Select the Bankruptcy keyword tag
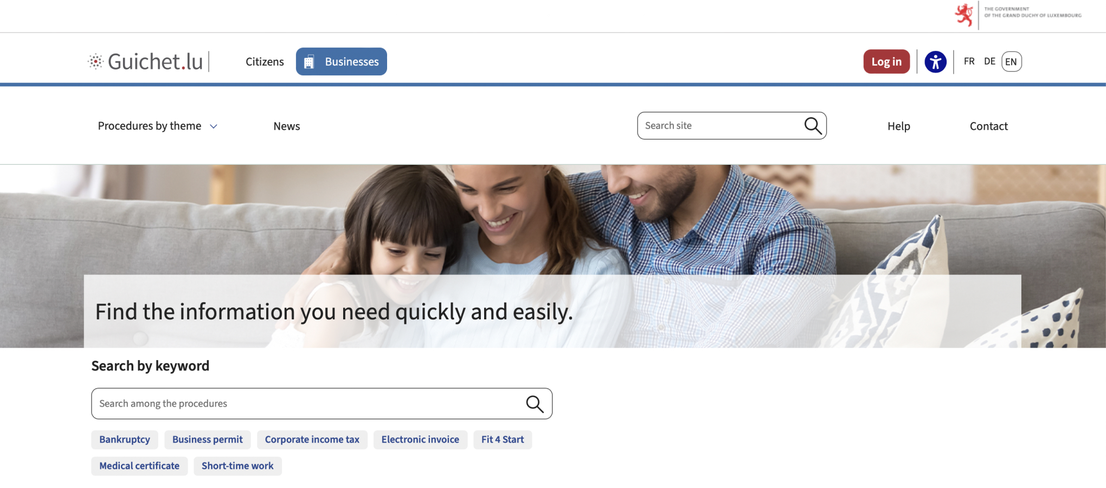Screen dimensions: 1106x488 point(125,440)
